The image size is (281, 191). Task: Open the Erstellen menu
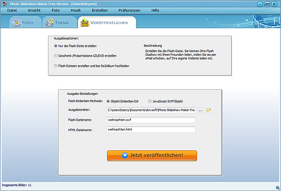100,10
